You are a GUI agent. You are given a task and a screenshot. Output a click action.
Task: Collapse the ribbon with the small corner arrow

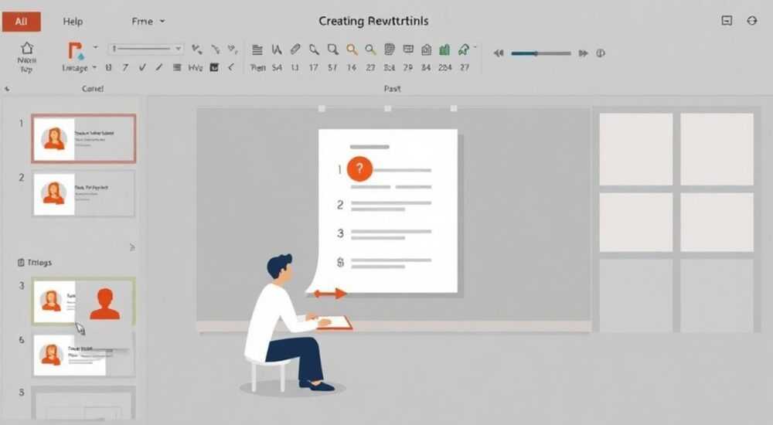pos(7,89)
